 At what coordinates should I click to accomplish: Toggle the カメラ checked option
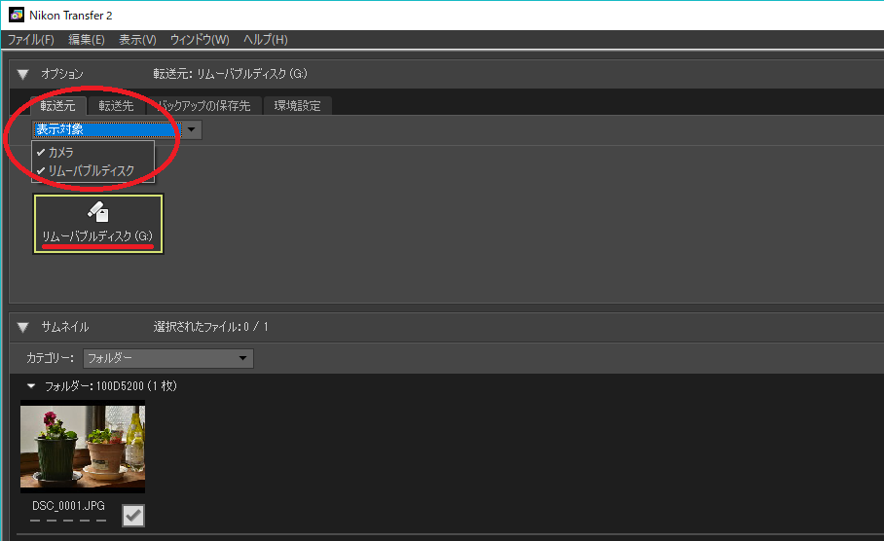(x=93, y=152)
